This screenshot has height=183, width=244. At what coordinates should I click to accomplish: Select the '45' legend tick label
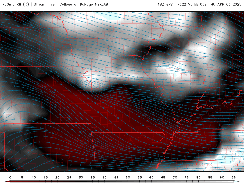116,178
